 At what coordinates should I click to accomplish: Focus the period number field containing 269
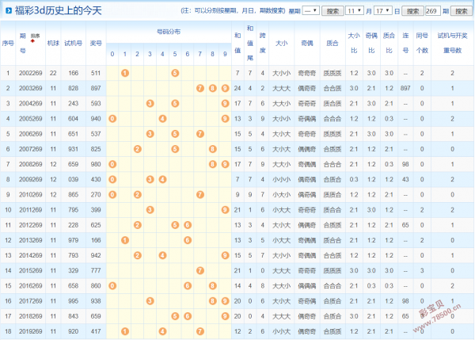[x=432, y=11]
